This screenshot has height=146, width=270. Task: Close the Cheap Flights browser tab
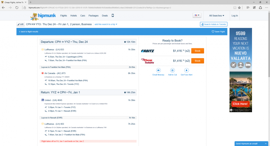pyautogui.click(x=25, y=2)
